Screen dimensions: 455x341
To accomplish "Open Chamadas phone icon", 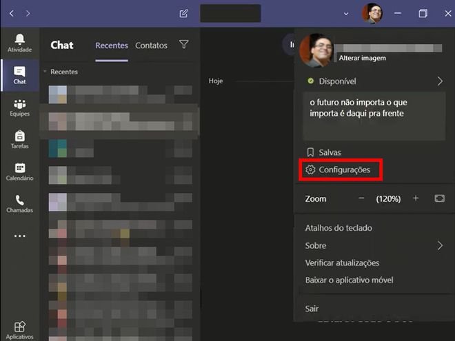I will click(20, 204).
